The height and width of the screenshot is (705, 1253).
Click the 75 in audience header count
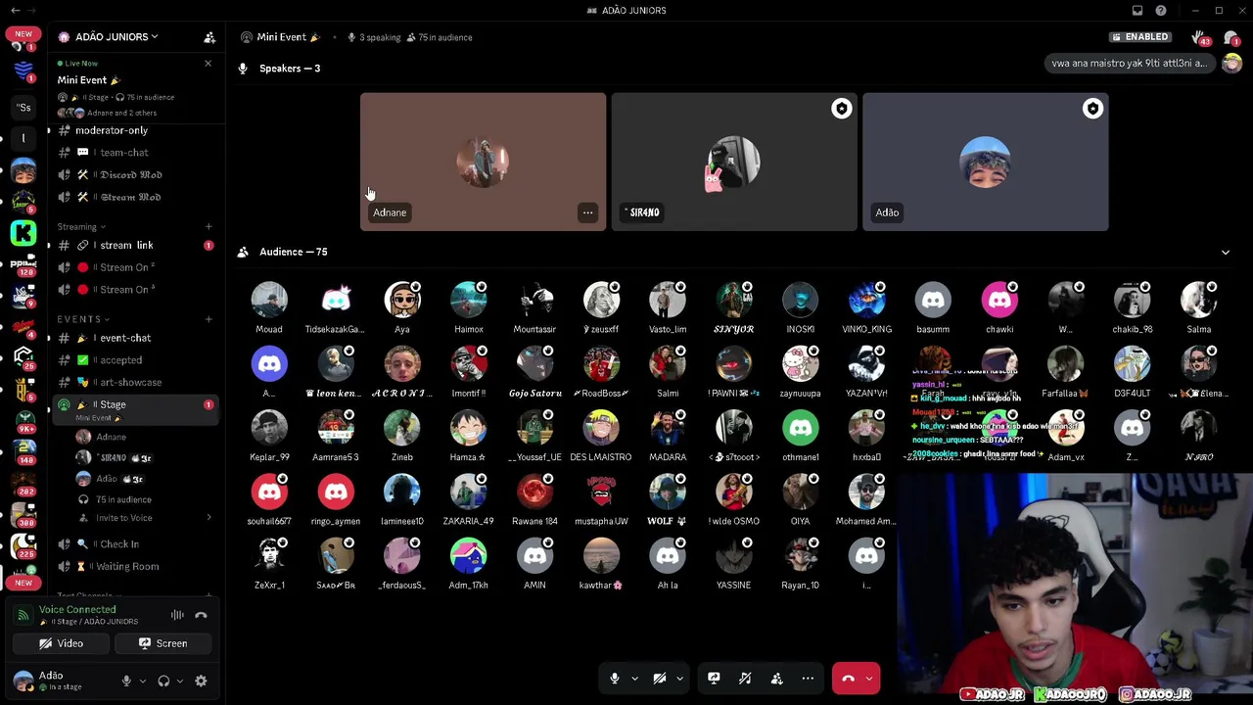tap(440, 37)
